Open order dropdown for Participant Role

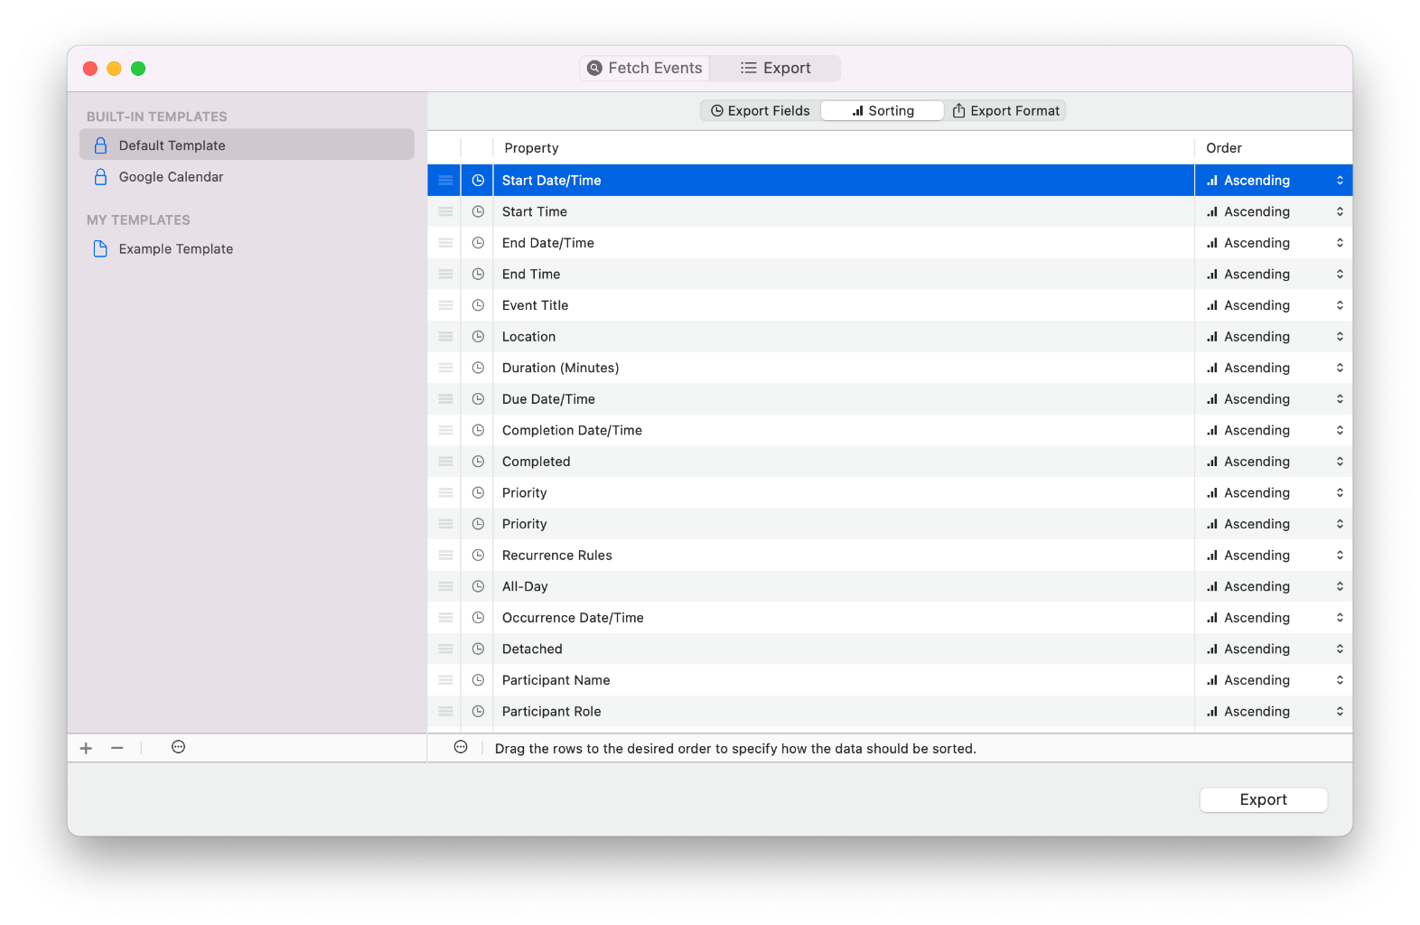pyautogui.click(x=1274, y=711)
